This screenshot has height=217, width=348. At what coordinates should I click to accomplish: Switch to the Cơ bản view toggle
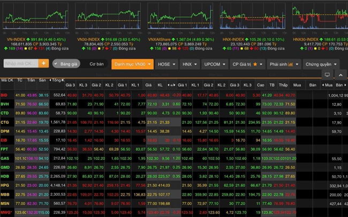click(x=96, y=64)
